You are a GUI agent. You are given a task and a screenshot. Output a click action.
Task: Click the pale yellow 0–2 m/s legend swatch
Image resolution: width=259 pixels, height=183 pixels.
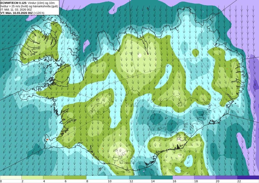[11, 178]
